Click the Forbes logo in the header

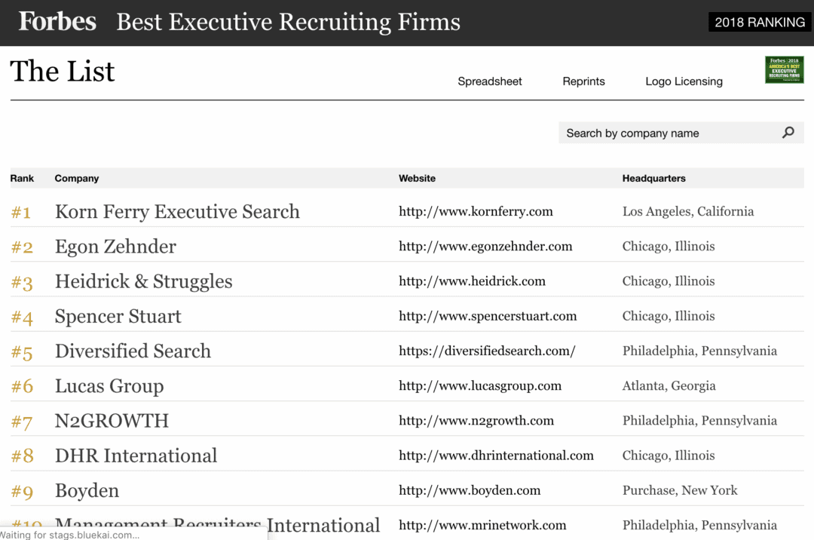pyautogui.click(x=57, y=22)
